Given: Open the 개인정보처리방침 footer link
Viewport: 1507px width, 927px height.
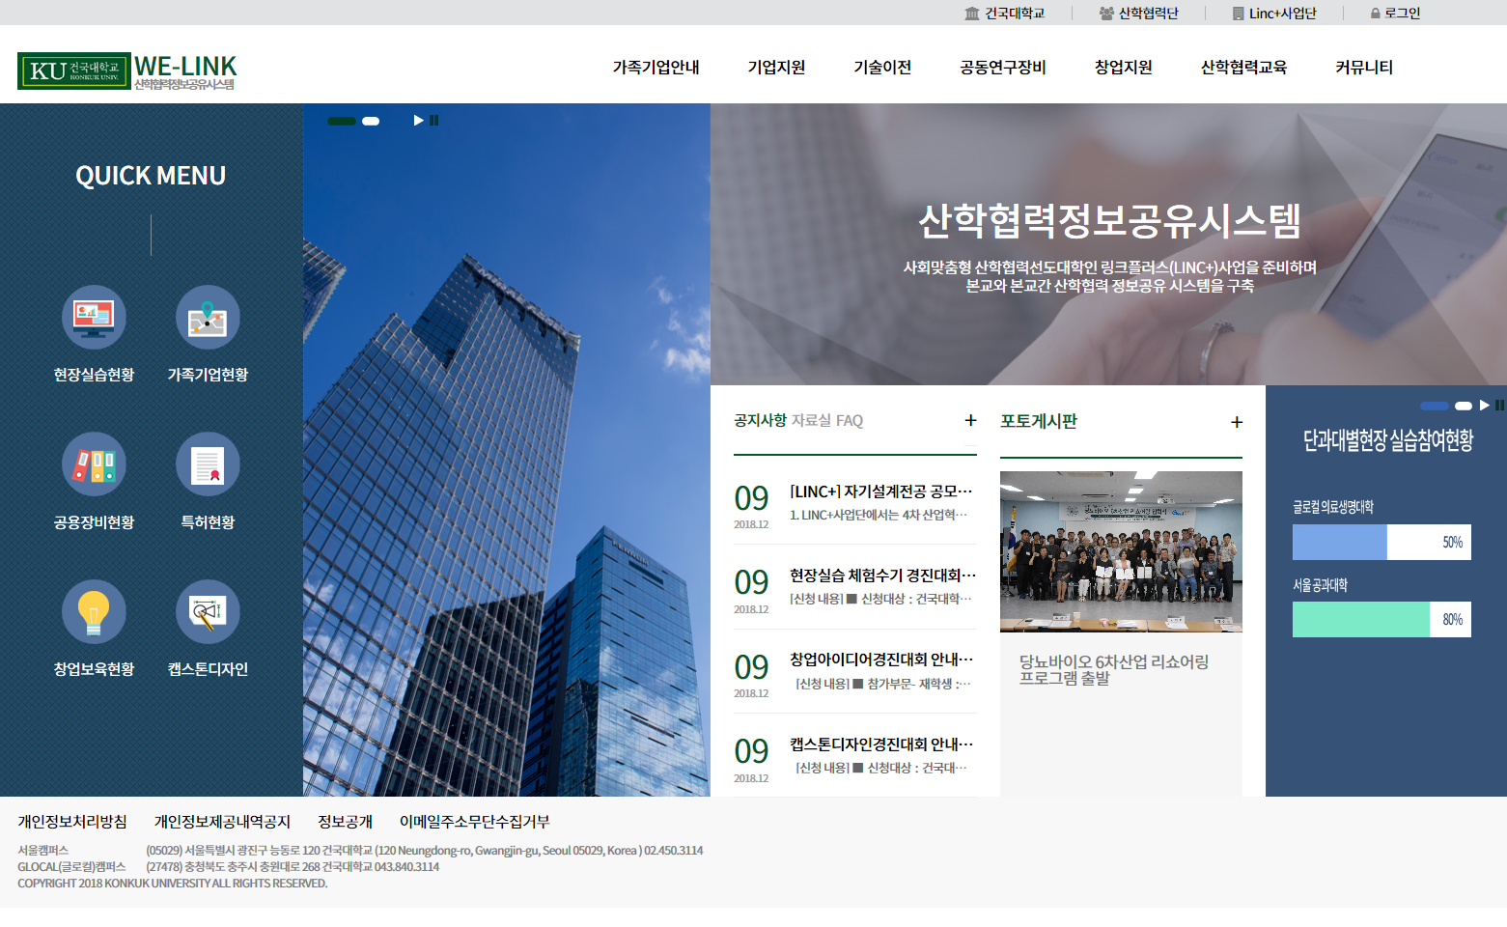Looking at the screenshot, I should pos(72,822).
